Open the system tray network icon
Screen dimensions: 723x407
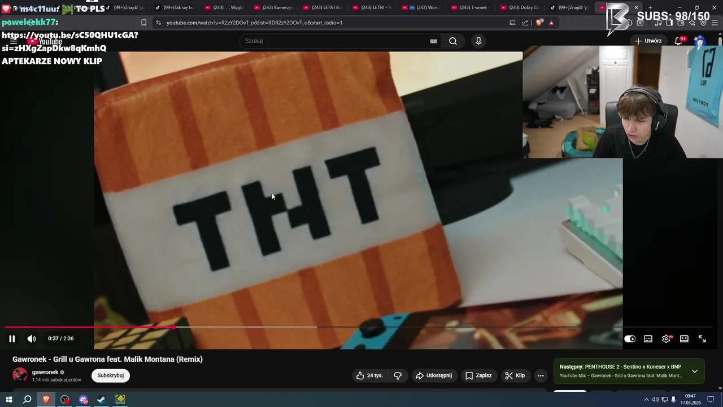click(664, 400)
